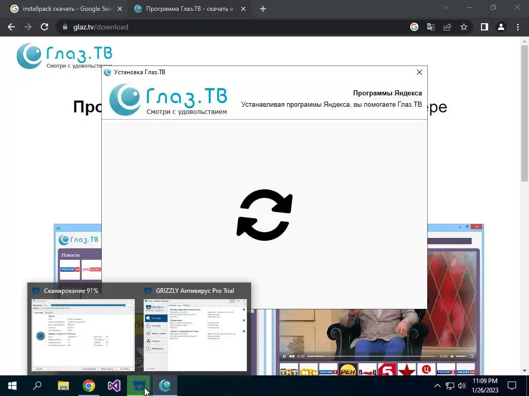Click the address bar showing glaz.tv/download

click(x=233, y=27)
